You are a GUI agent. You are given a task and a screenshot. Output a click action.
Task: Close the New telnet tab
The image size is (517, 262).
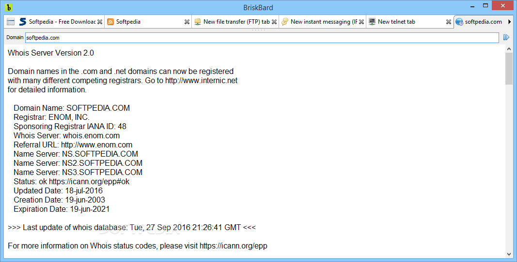pyautogui.click(x=448, y=22)
